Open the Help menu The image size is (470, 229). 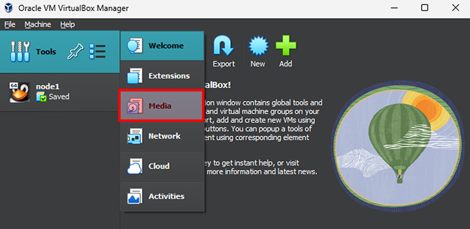point(67,24)
